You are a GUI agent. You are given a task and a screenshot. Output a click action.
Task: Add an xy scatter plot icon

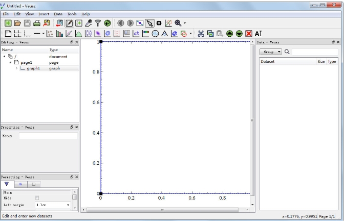50,34
